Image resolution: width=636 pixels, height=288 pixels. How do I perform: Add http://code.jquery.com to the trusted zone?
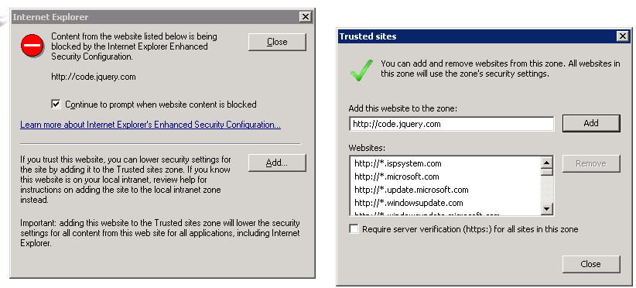tap(591, 123)
